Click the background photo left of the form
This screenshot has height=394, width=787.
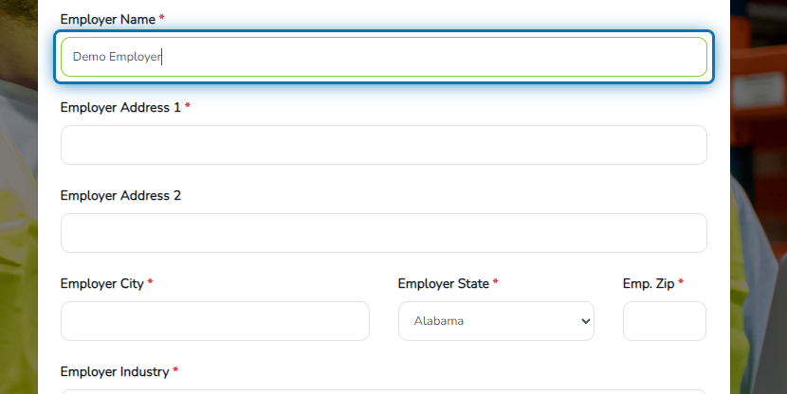click(x=19, y=201)
